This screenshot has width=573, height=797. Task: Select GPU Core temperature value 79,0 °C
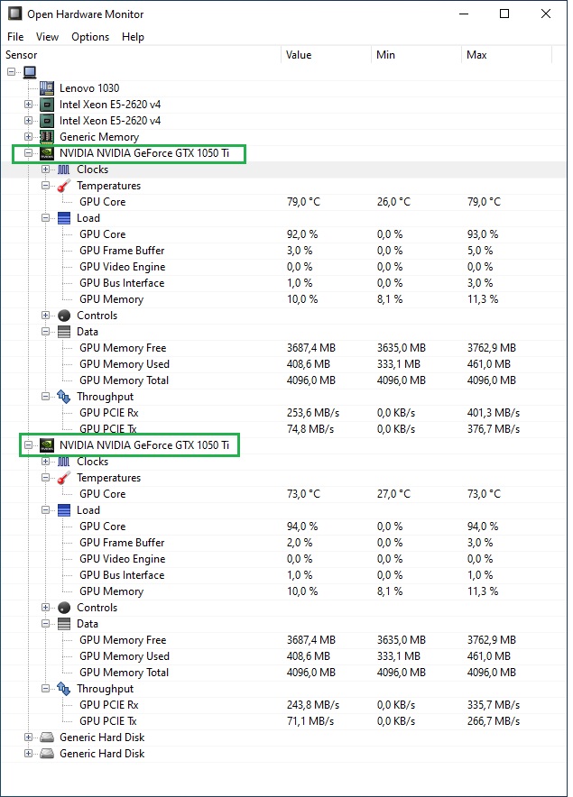(x=303, y=202)
